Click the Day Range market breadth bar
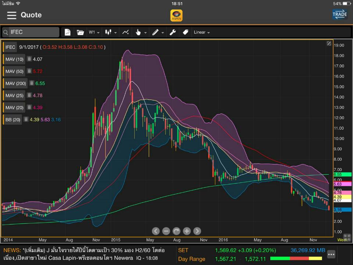The height and width of the screenshot is (265, 353). (x=296, y=258)
